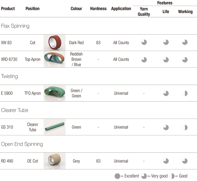This screenshot has height=181, width=197.
Task: Click the XRD 6730 product name
Action: tap(9, 59)
